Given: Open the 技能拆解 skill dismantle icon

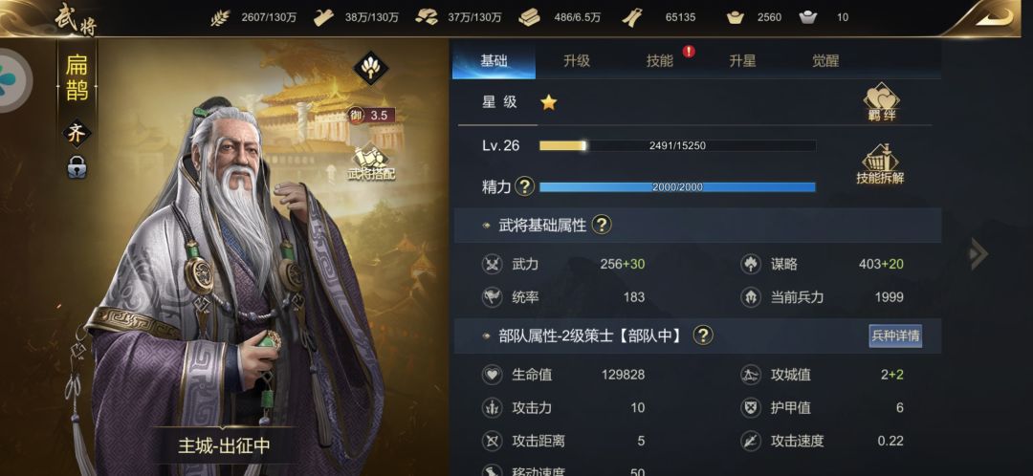Looking at the screenshot, I should [880, 164].
